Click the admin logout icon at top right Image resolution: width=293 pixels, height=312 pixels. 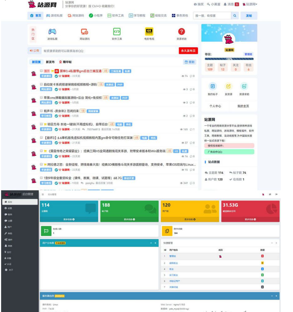coord(276,194)
